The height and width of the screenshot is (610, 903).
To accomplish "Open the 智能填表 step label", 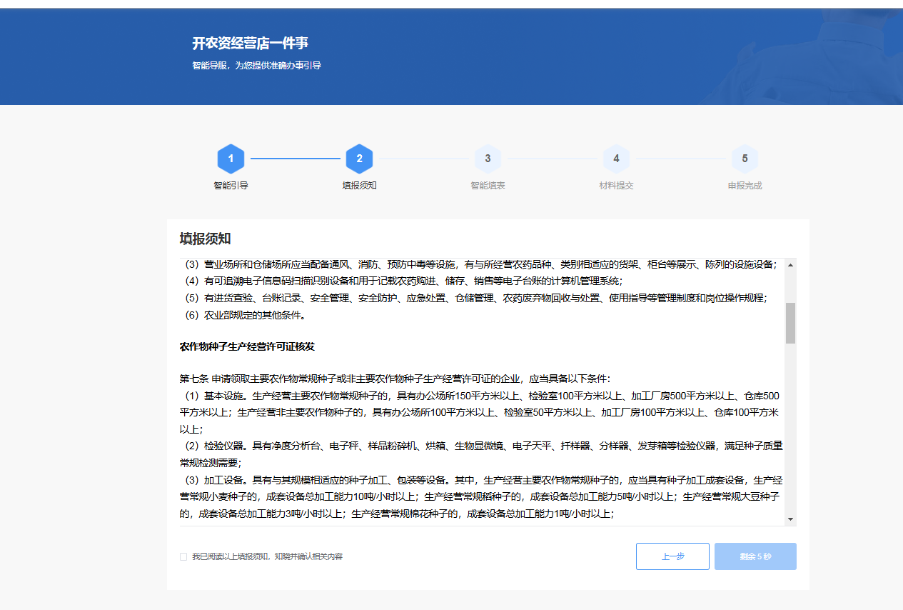I will 488,186.
